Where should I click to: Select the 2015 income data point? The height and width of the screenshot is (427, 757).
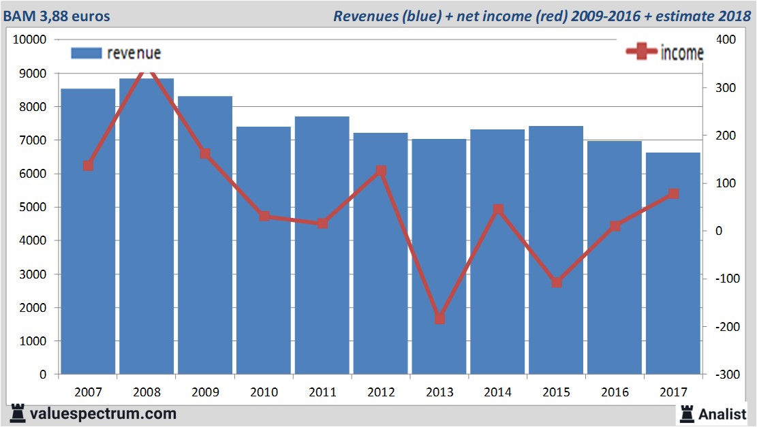point(557,282)
